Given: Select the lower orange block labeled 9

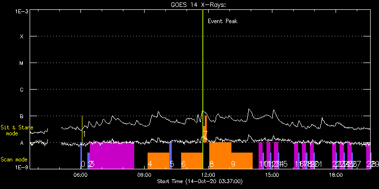Looking at the screenshot, I should (242, 160).
